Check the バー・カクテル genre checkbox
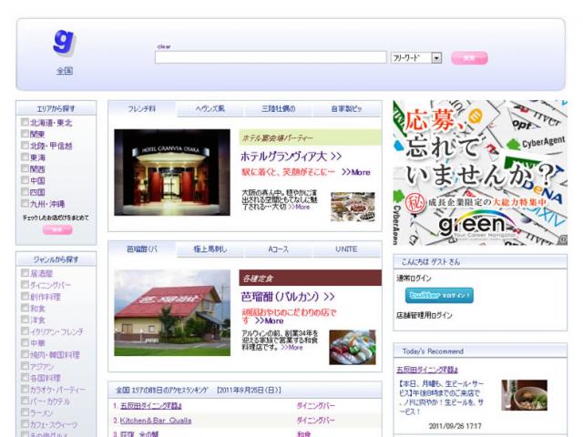The image size is (583, 437). [25, 401]
